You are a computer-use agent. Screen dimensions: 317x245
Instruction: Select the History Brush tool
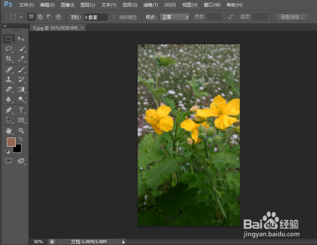[x=21, y=79]
